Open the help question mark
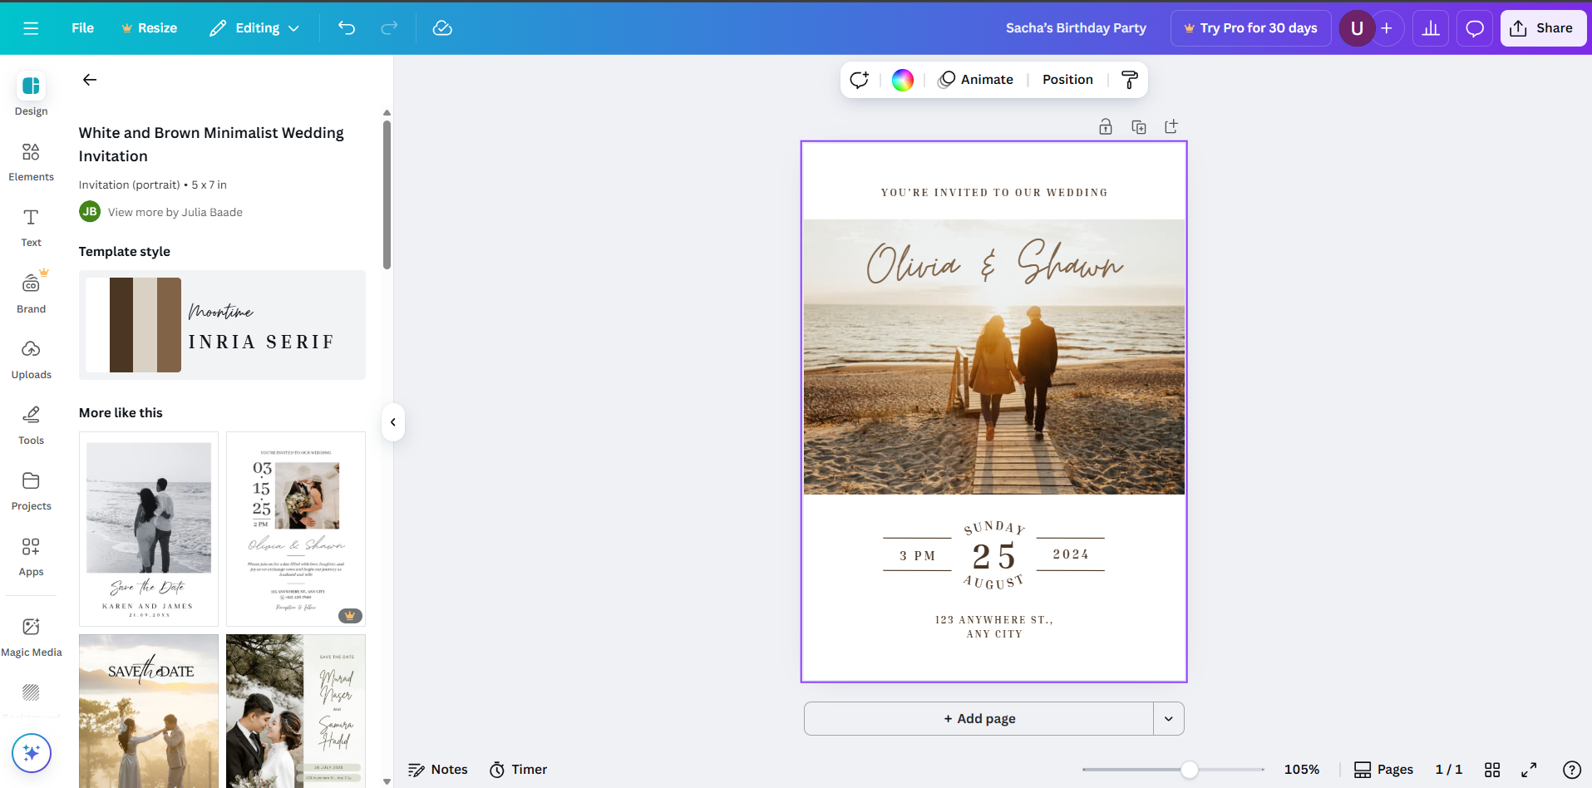This screenshot has width=1592, height=788. click(1572, 770)
